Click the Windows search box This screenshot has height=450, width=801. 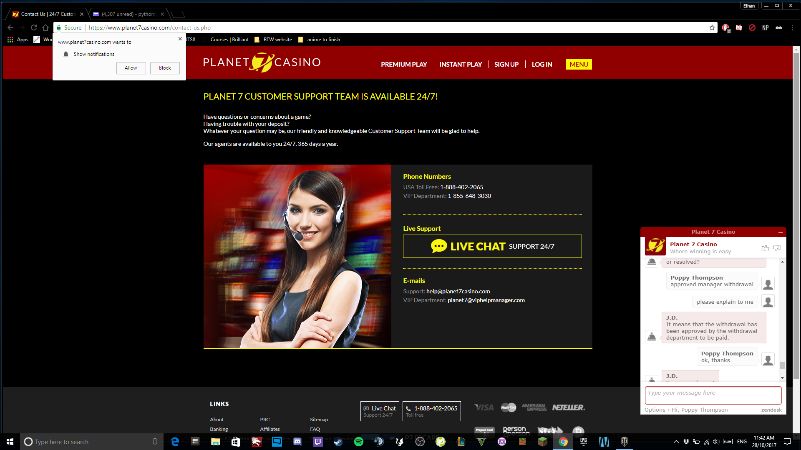(x=91, y=442)
